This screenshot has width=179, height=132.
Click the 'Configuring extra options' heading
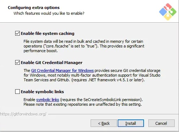coord(34,8)
